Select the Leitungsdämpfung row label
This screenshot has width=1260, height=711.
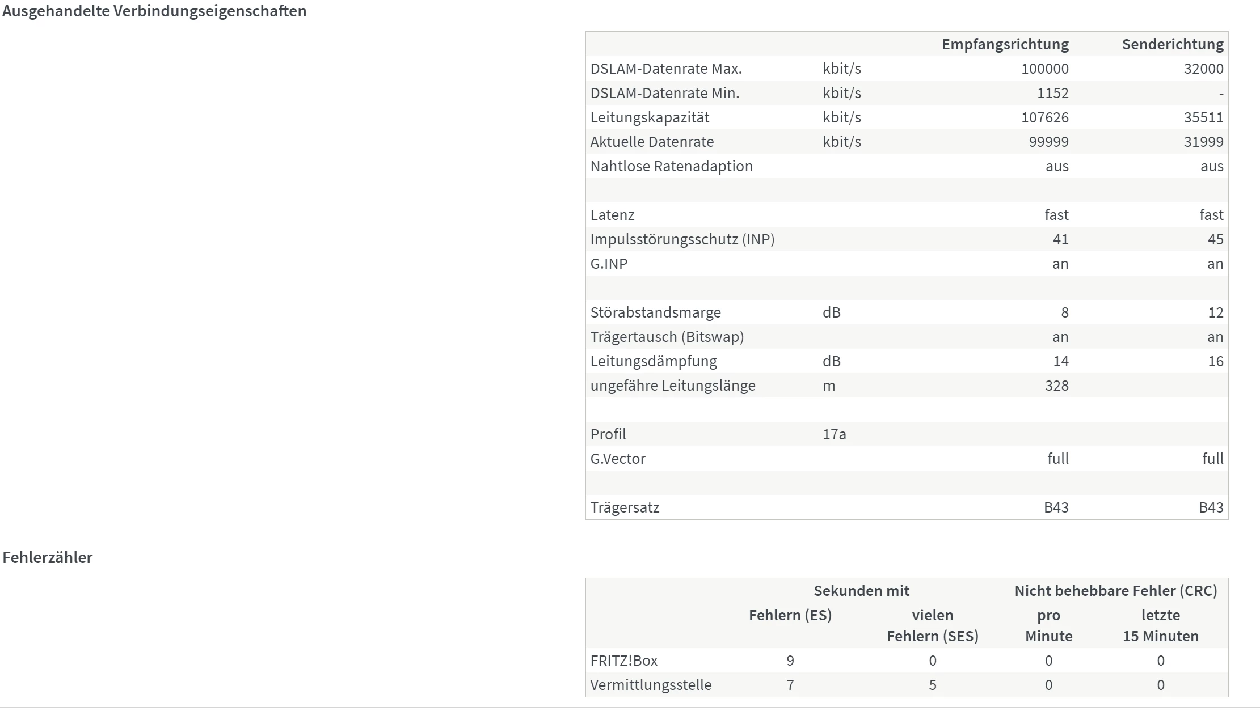(x=653, y=361)
